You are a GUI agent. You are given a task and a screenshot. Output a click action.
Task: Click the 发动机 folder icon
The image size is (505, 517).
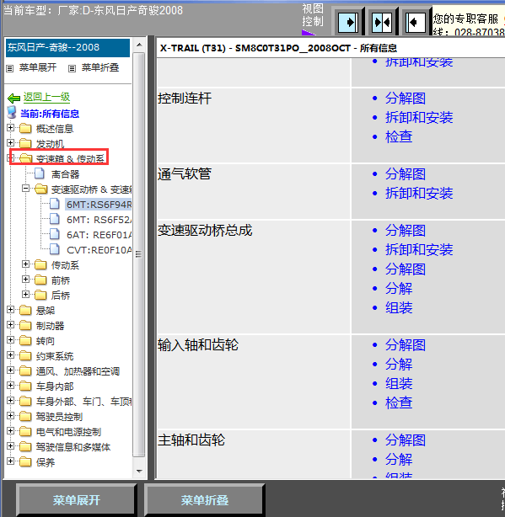pyautogui.click(x=25, y=143)
